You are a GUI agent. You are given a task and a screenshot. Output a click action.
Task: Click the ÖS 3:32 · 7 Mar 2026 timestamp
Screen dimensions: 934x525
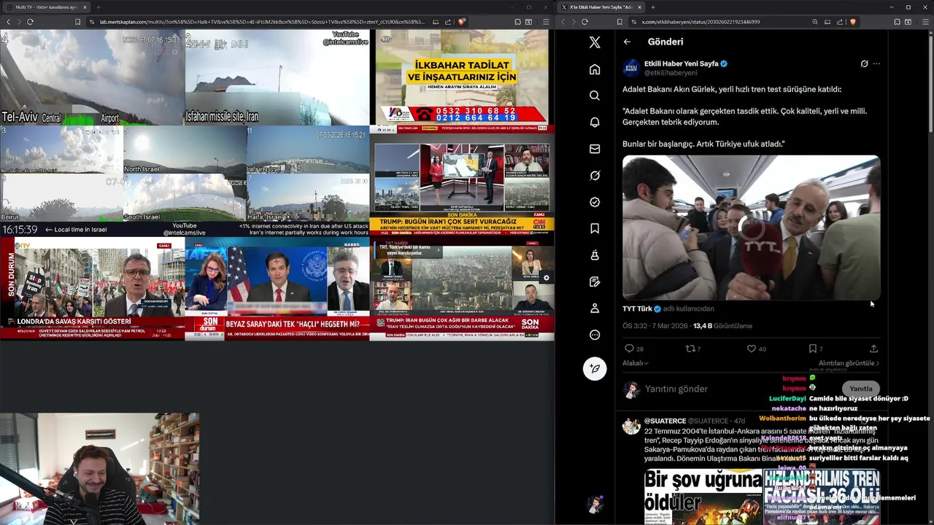[655, 326]
